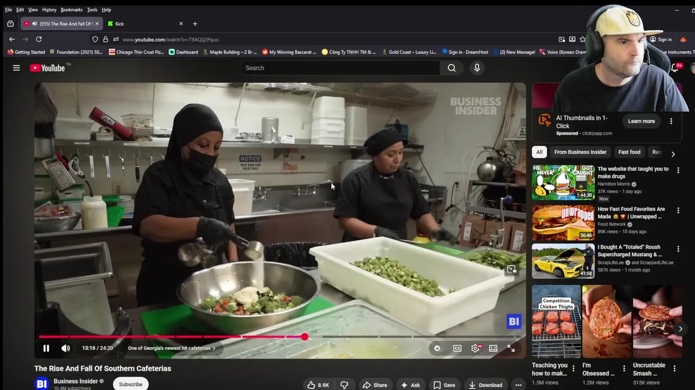Open the 'Chicago Thin Crust Piz...' bookmark
This screenshot has height=390, width=695.
tap(136, 52)
